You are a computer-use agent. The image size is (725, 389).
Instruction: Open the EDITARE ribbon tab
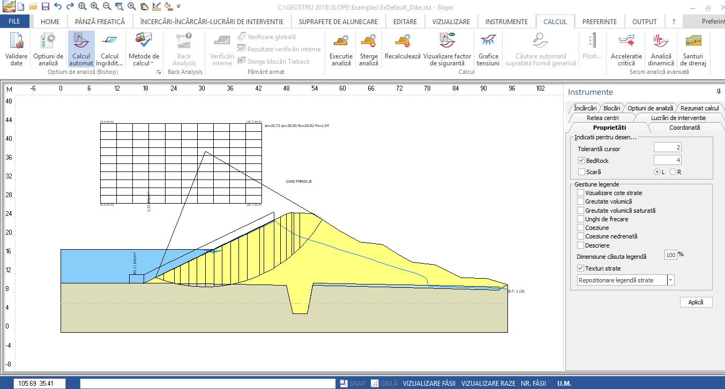405,22
